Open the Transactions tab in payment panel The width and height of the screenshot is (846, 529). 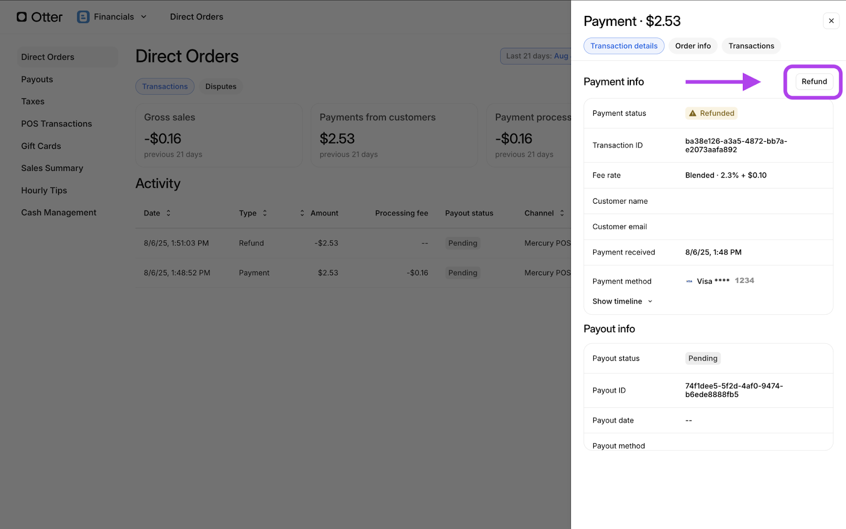pyautogui.click(x=751, y=46)
